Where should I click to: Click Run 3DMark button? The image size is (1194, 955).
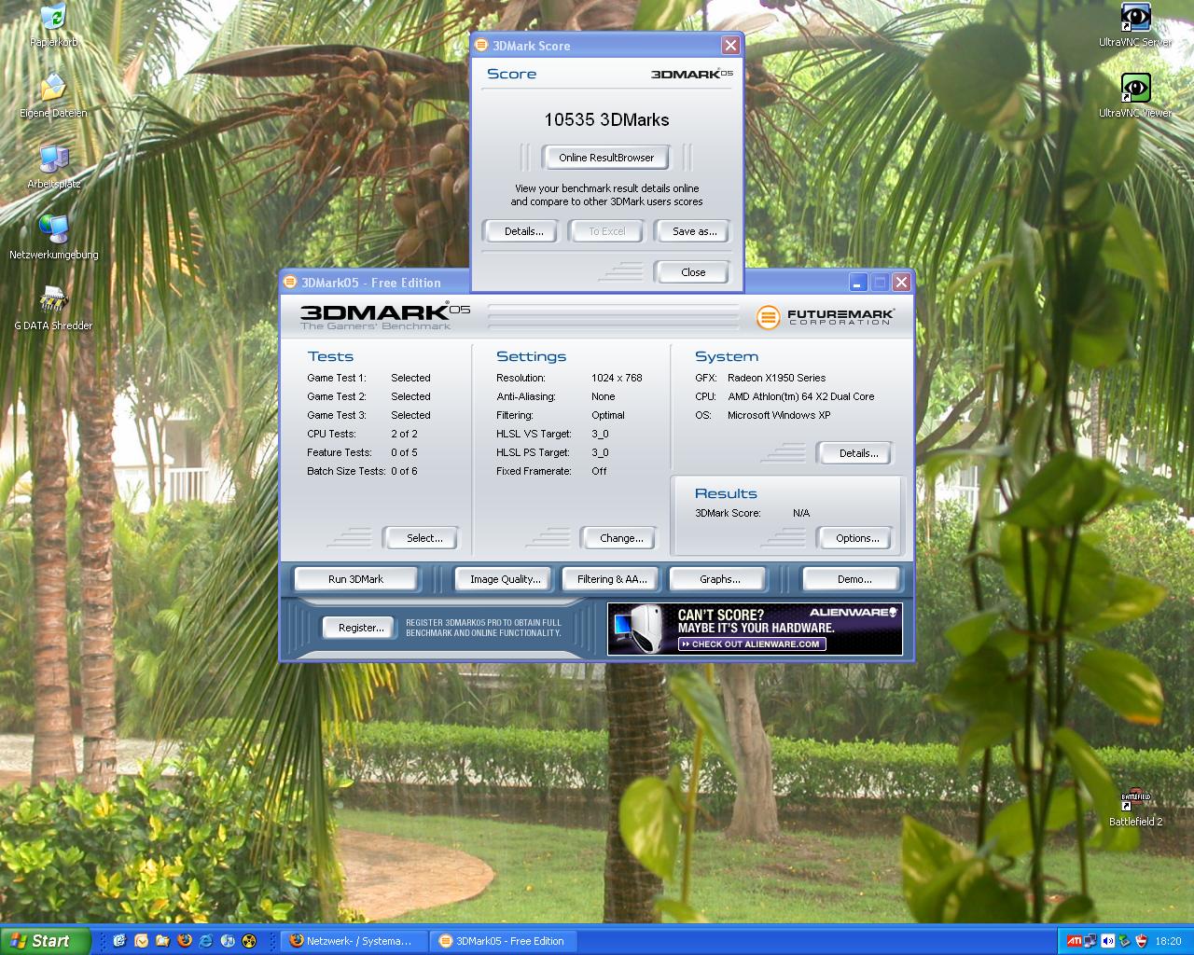click(x=355, y=579)
